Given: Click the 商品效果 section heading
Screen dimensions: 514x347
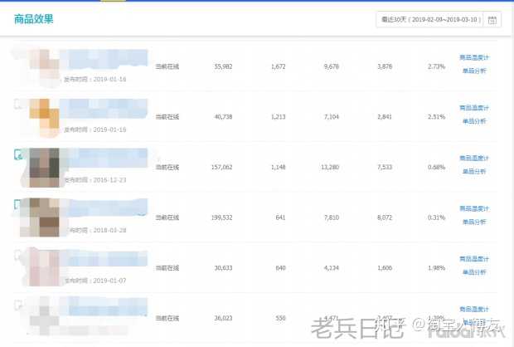Looking at the screenshot, I should pos(34,20).
